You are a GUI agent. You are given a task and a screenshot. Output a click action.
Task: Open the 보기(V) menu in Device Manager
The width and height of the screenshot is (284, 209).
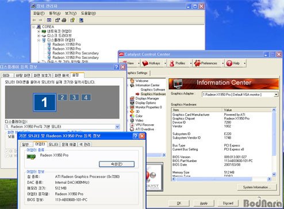pos(71,13)
